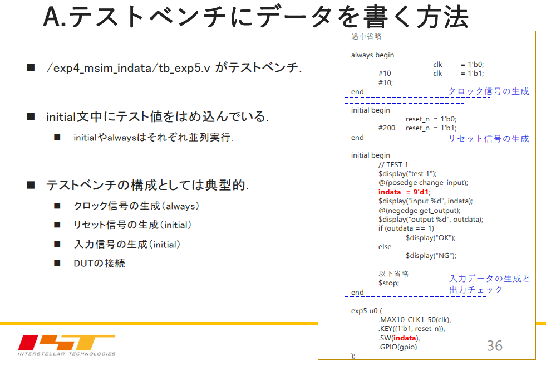
Task: Click the code 'clk = 1'b0;'
Action: click(458, 64)
